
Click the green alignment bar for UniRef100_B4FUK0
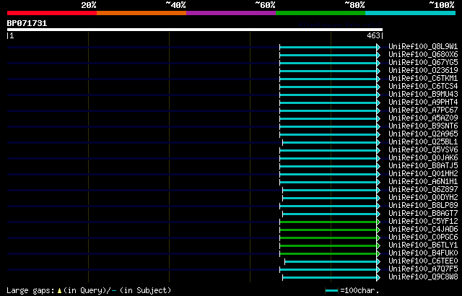pyautogui.click(x=328, y=254)
